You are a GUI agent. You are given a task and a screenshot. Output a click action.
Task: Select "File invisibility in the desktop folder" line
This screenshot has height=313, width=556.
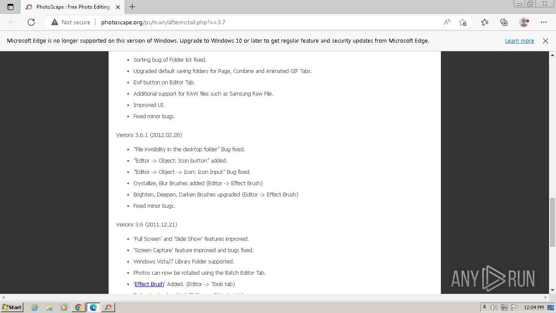click(189, 150)
